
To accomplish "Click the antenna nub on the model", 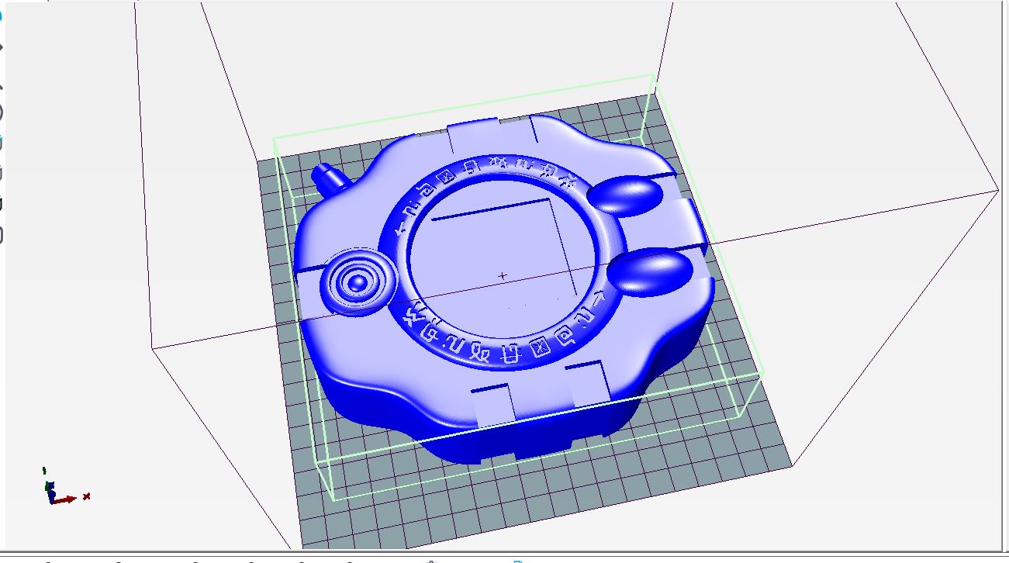I will pos(331,181).
